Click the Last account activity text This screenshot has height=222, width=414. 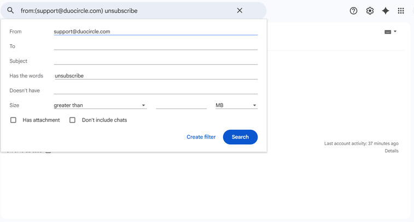coord(361,143)
